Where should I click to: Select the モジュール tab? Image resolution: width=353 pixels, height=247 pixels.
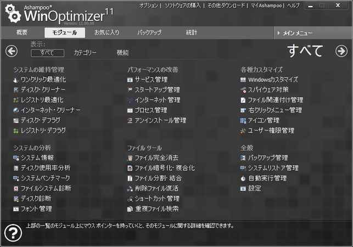point(65,32)
